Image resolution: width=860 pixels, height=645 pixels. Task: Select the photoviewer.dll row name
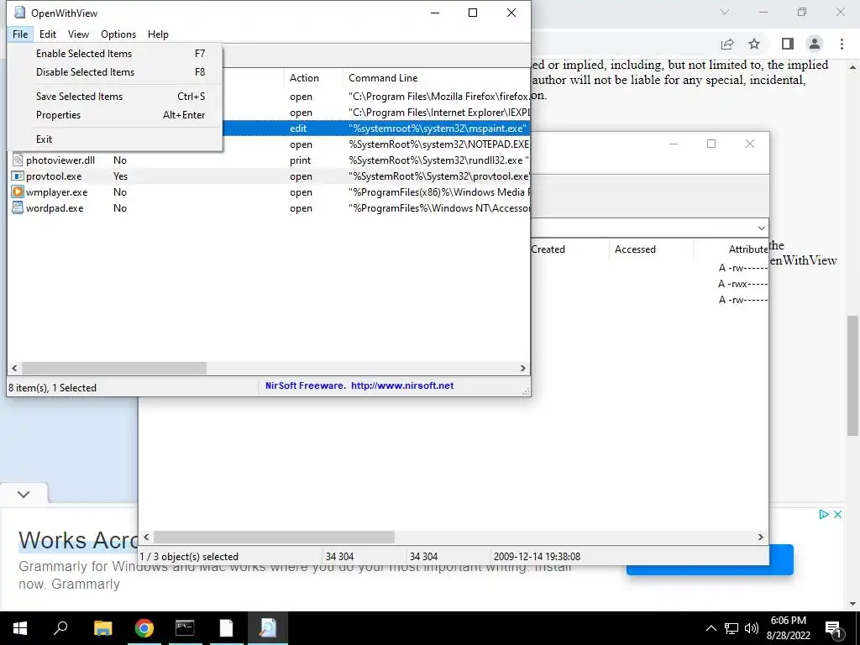60,160
